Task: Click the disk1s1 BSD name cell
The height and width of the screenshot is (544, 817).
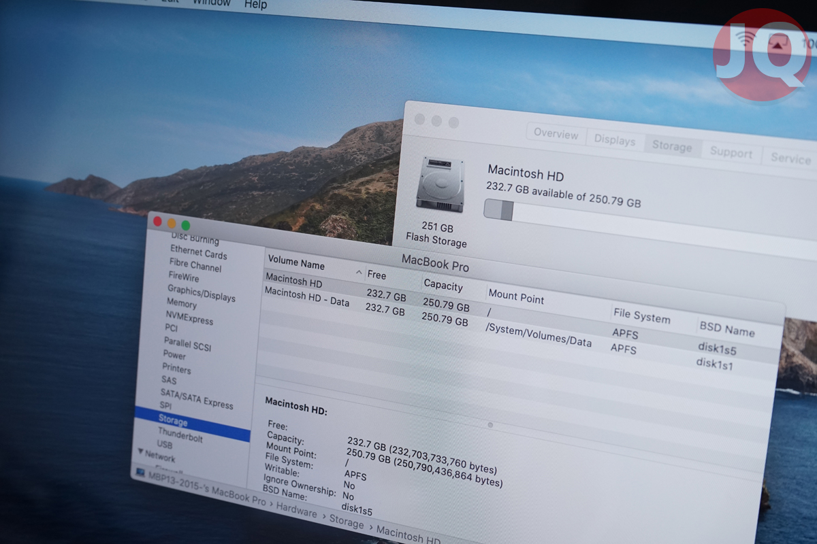Action: [715, 363]
